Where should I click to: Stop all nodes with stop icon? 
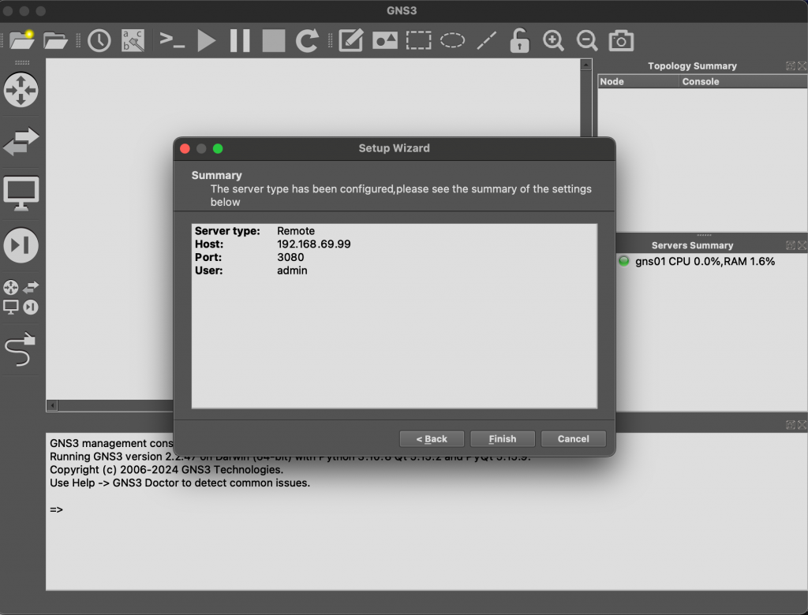274,40
